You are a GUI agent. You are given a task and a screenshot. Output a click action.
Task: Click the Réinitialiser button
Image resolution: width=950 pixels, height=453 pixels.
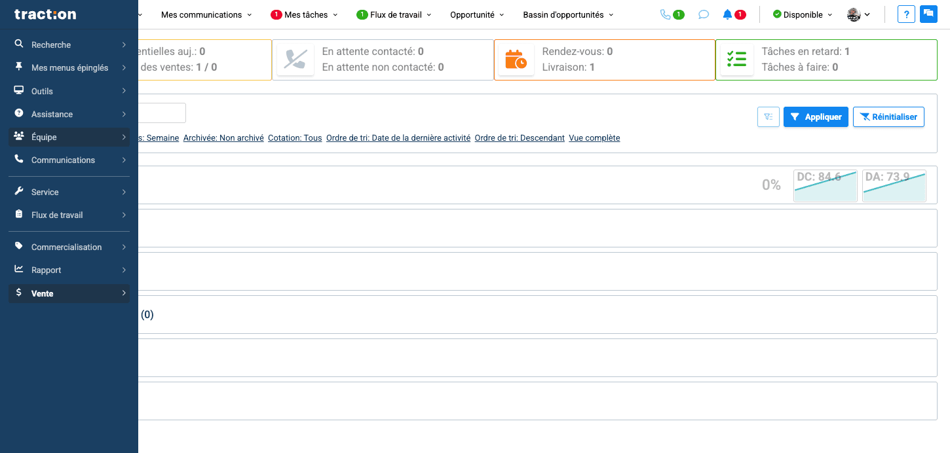(888, 117)
